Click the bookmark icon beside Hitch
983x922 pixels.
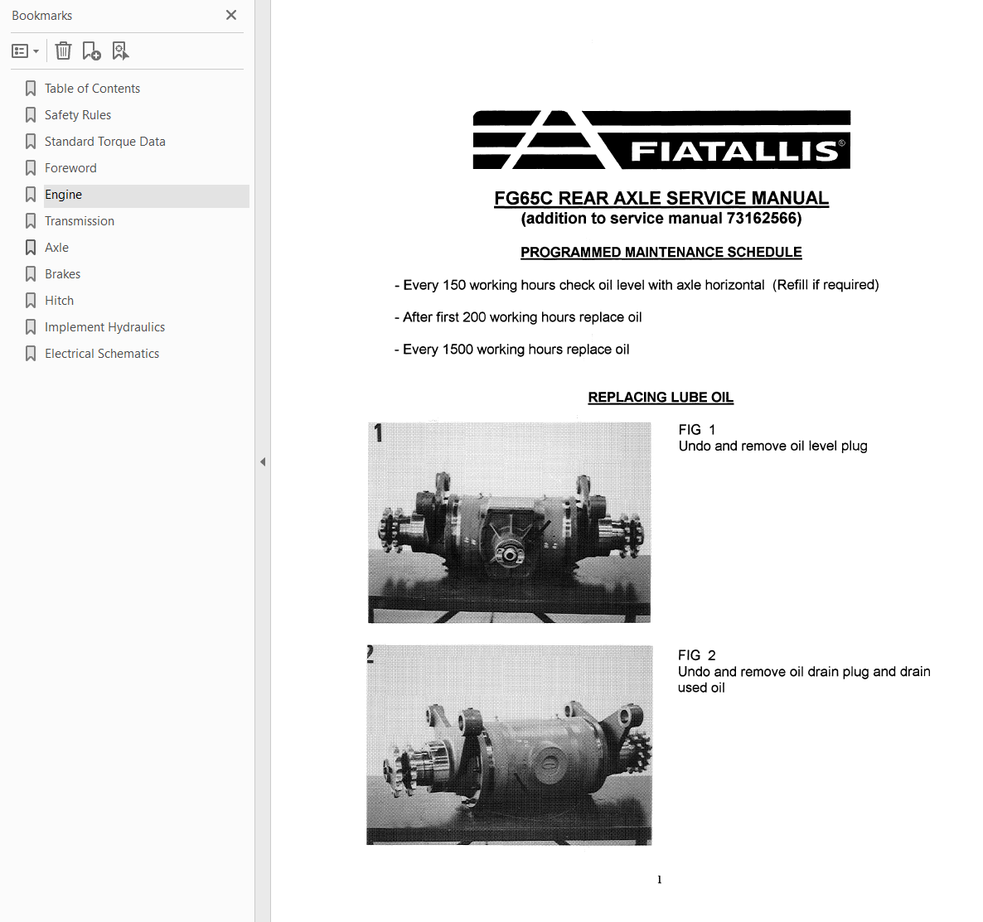[x=30, y=301]
